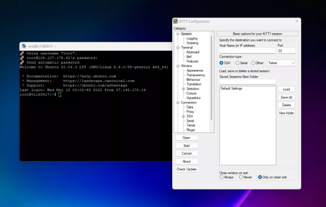Image resolution: width=326 pixels, height=207 pixels.
Task: Expand the Selection tree node
Action: click(183, 88)
